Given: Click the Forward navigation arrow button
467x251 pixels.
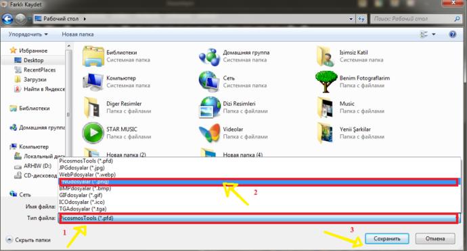Looking at the screenshot, I should (x=20, y=19).
